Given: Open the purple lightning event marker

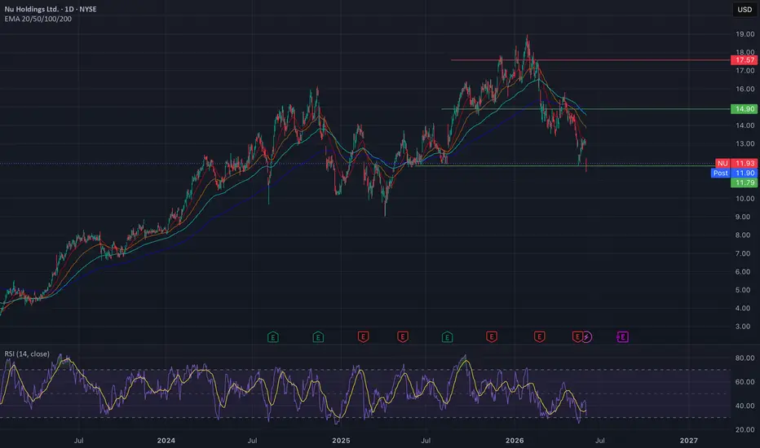Looking at the screenshot, I should click(586, 336).
